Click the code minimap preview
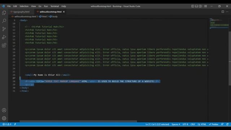Viewport: 231px width, 130px height. [x=219, y=23]
